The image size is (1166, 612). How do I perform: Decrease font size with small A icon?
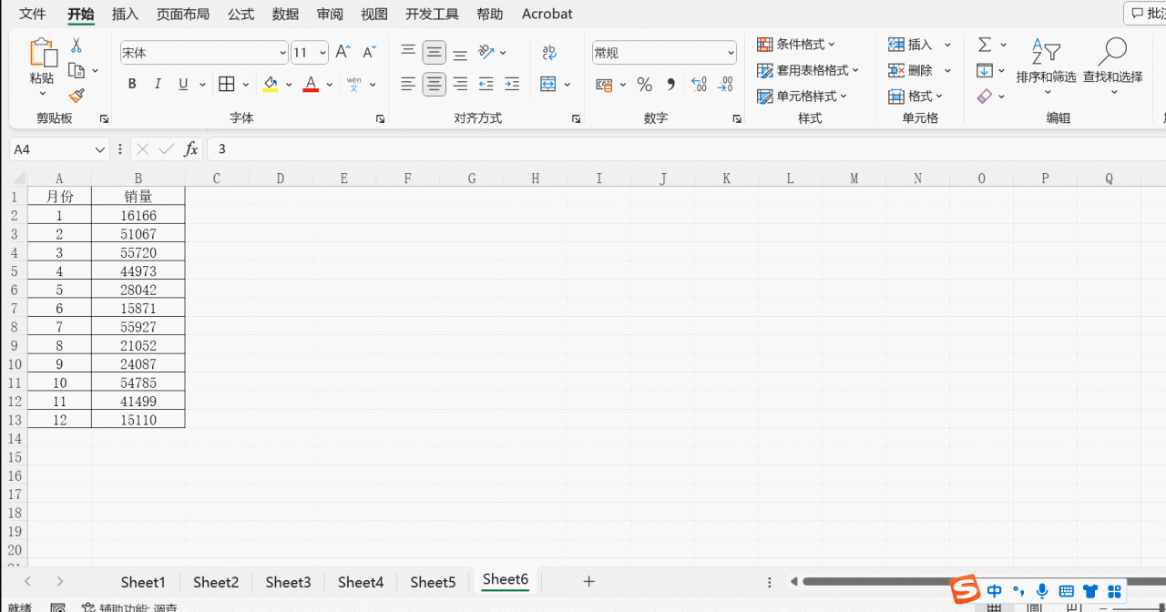click(369, 53)
